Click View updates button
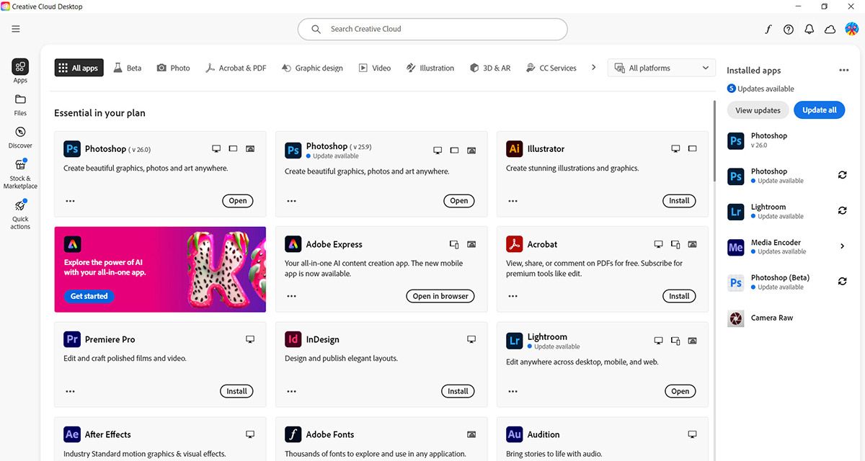 pos(758,110)
